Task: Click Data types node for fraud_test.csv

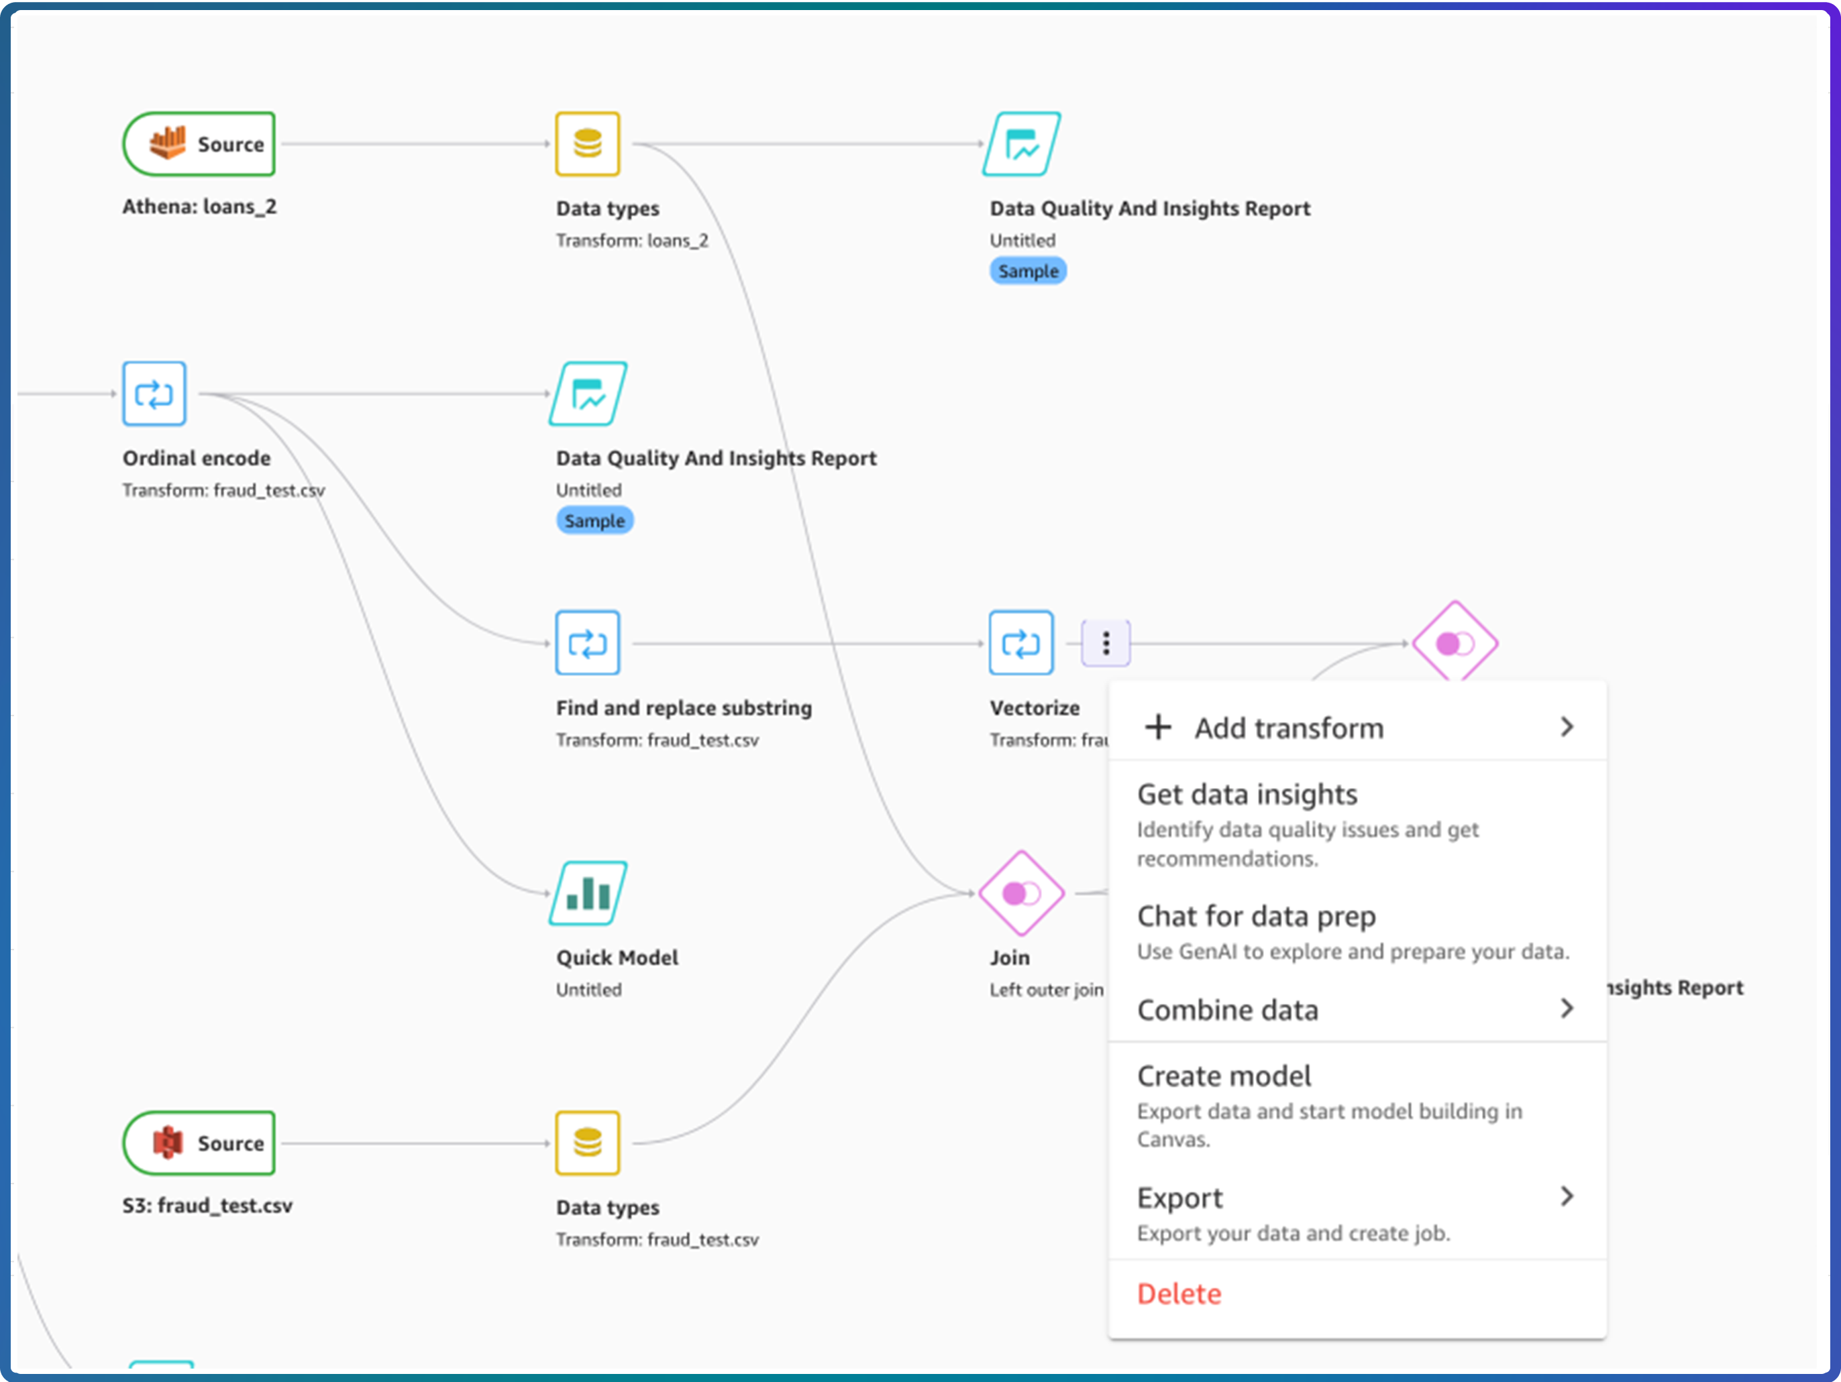Action: pyautogui.click(x=588, y=1143)
